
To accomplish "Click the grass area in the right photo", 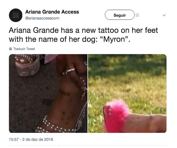I will coord(127,79).
